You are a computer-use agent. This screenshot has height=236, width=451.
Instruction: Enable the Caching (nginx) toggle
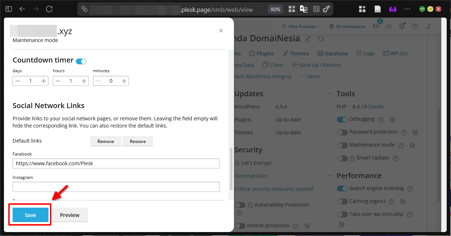342,202
